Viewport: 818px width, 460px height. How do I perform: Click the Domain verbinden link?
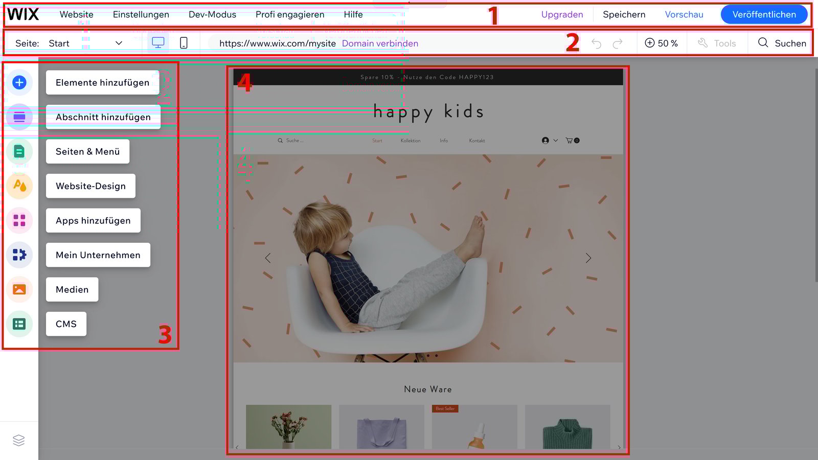click(380, 43)
